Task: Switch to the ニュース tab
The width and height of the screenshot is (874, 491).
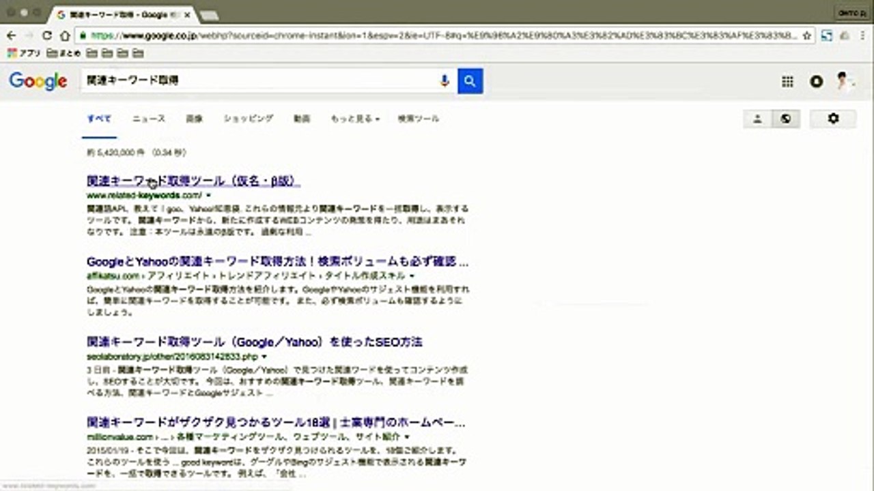Action: coord(149,119)
